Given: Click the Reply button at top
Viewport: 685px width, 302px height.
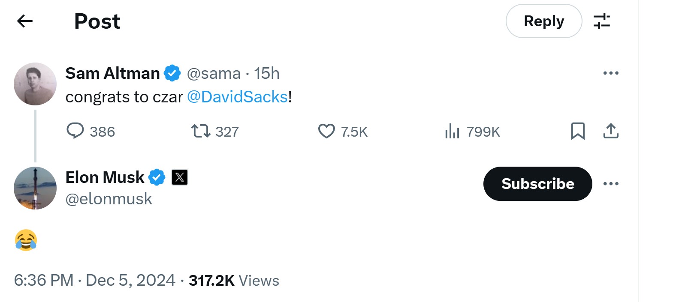Looking at the screenshot, I should coord(543,21).
